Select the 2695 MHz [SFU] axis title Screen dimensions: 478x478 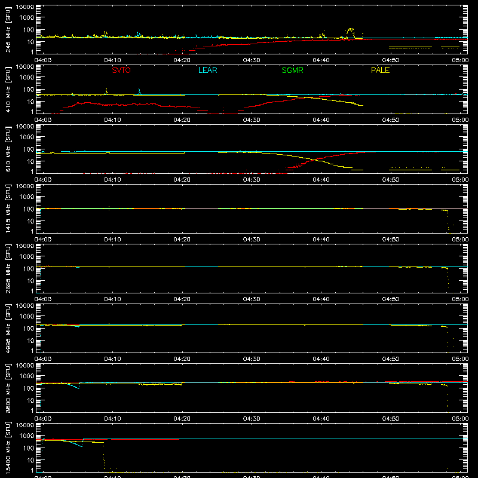pos(8,268)
